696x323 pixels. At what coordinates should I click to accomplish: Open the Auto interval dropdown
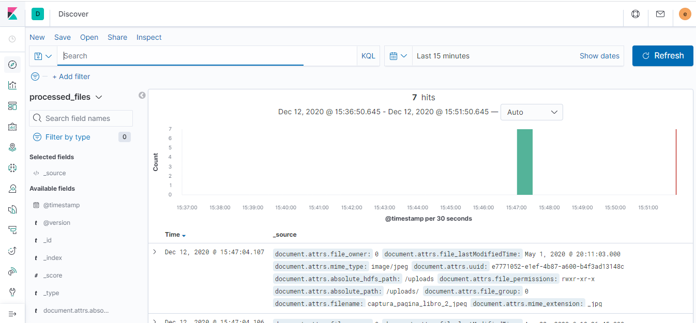click(x=532, y=112)
